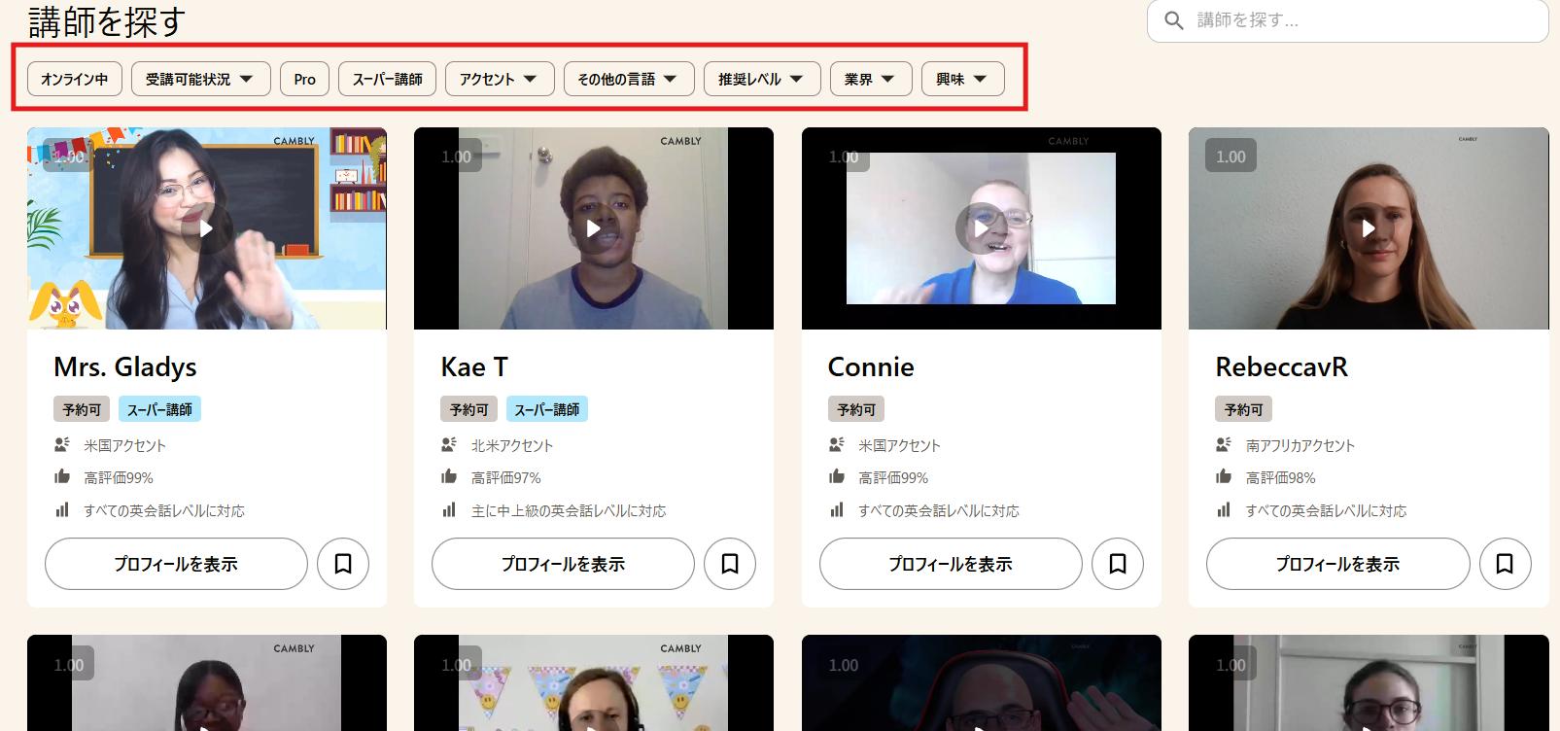Expand the アクセント filter dropdown

500,79
